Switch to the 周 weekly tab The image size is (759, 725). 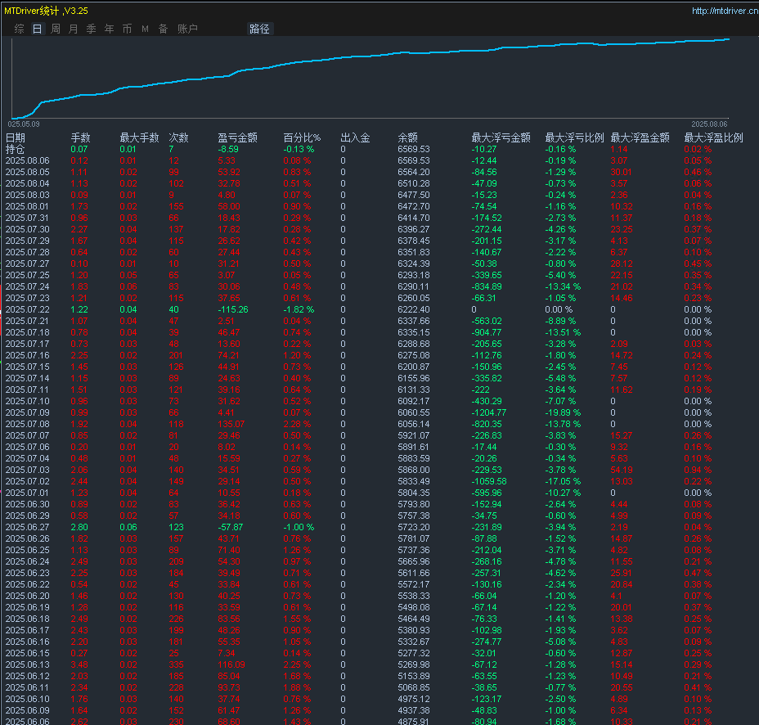[x=56, y=29]
